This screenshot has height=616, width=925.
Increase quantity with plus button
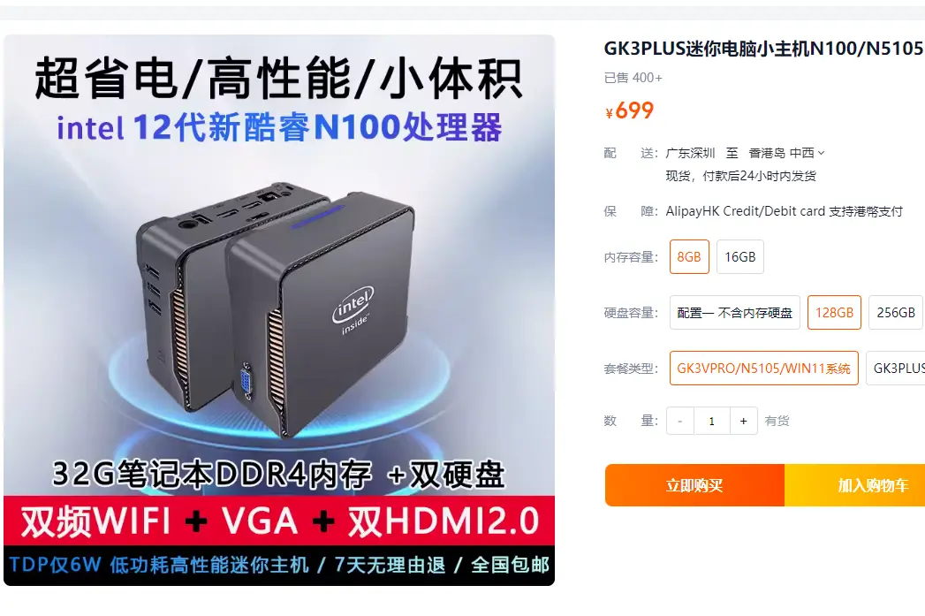coord(743,421)
